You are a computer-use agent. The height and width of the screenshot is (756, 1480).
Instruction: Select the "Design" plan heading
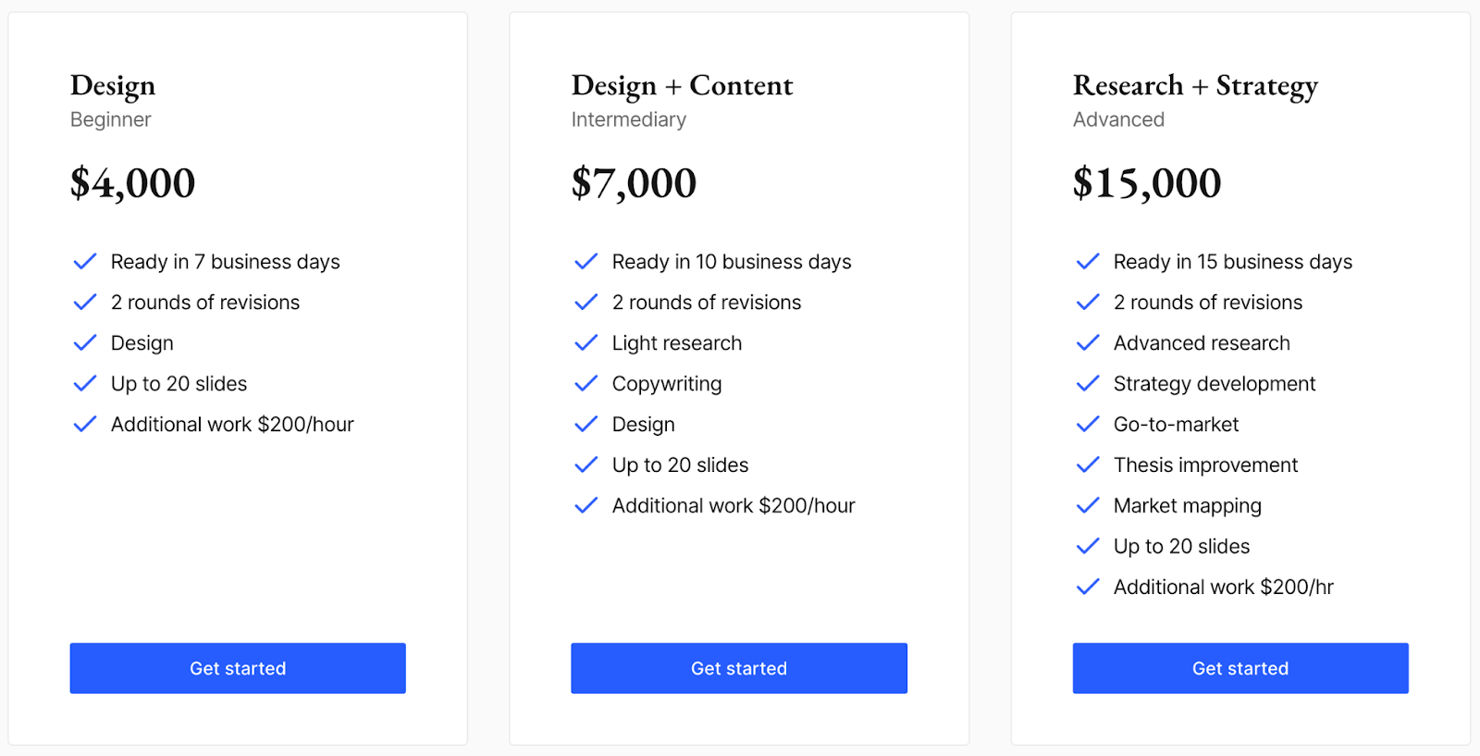tap(112, 85)
